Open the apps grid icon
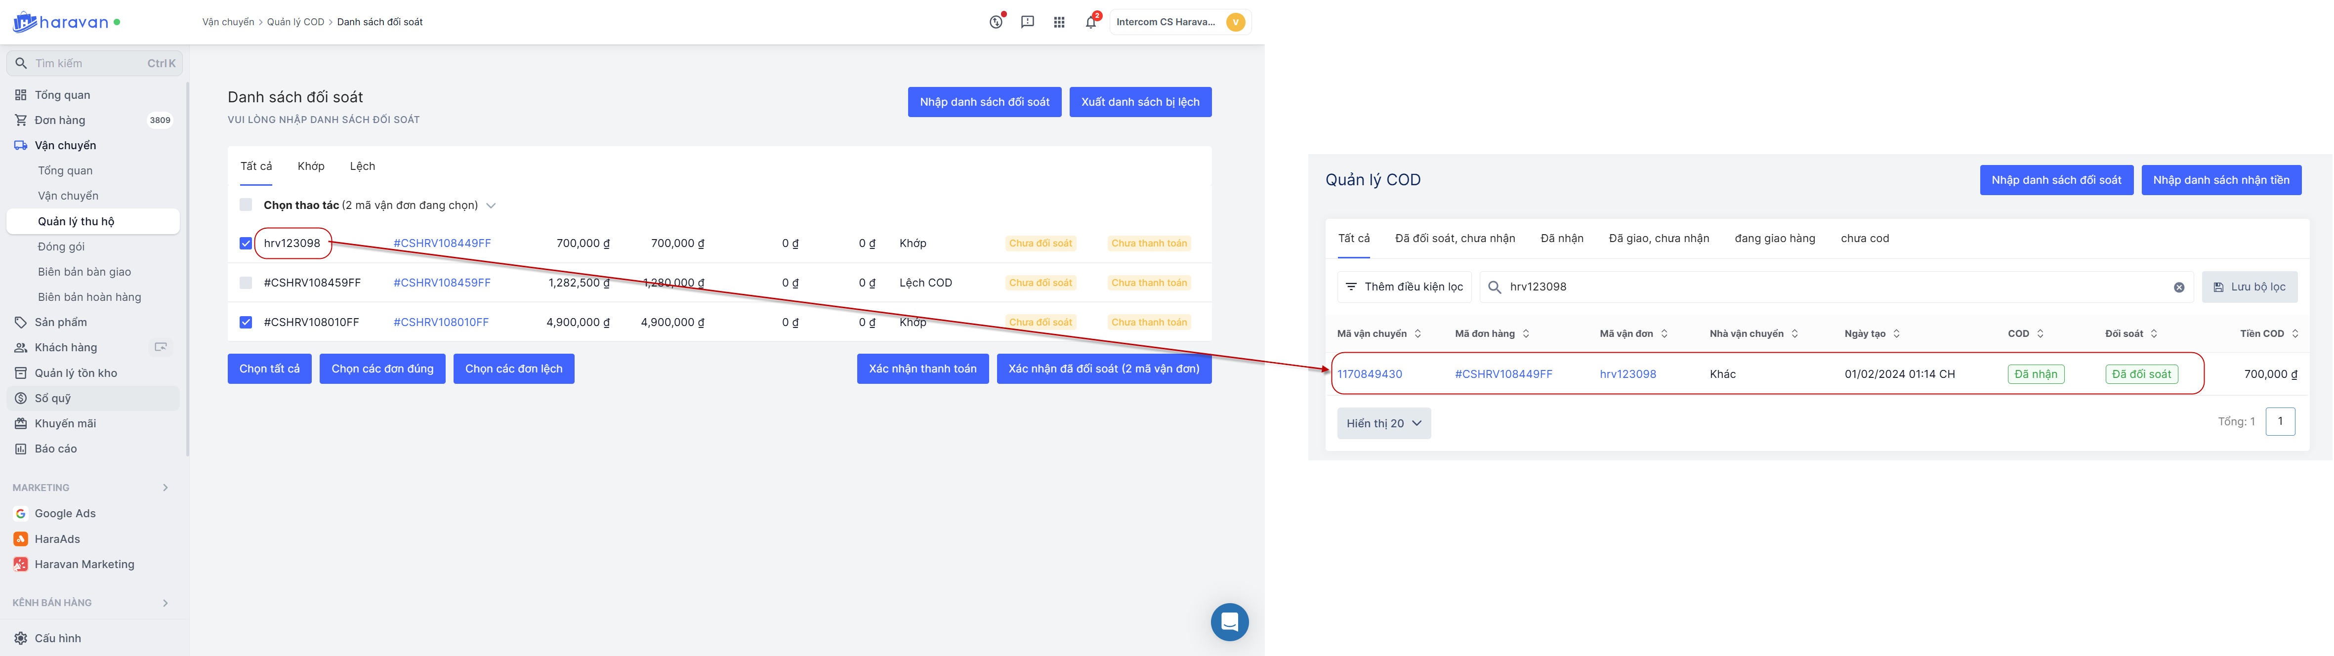 tap(1059, 22)
